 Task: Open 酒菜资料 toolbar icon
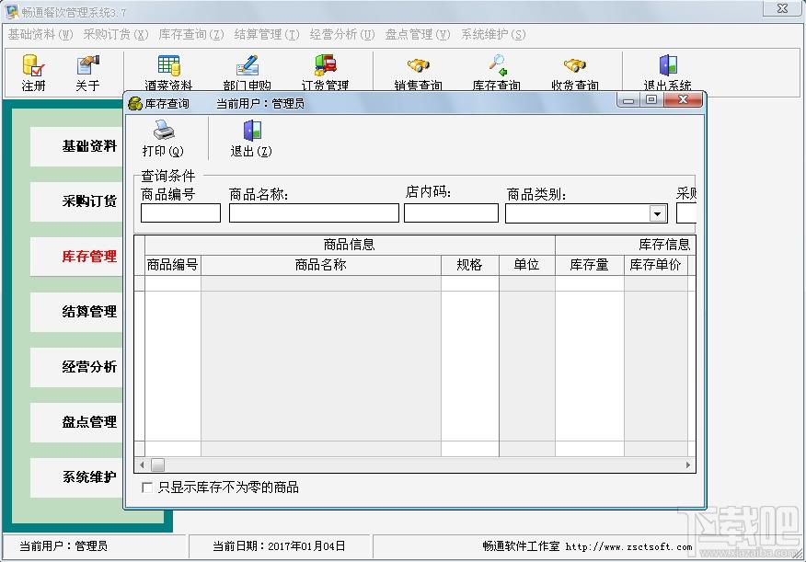tap(168, 65)
